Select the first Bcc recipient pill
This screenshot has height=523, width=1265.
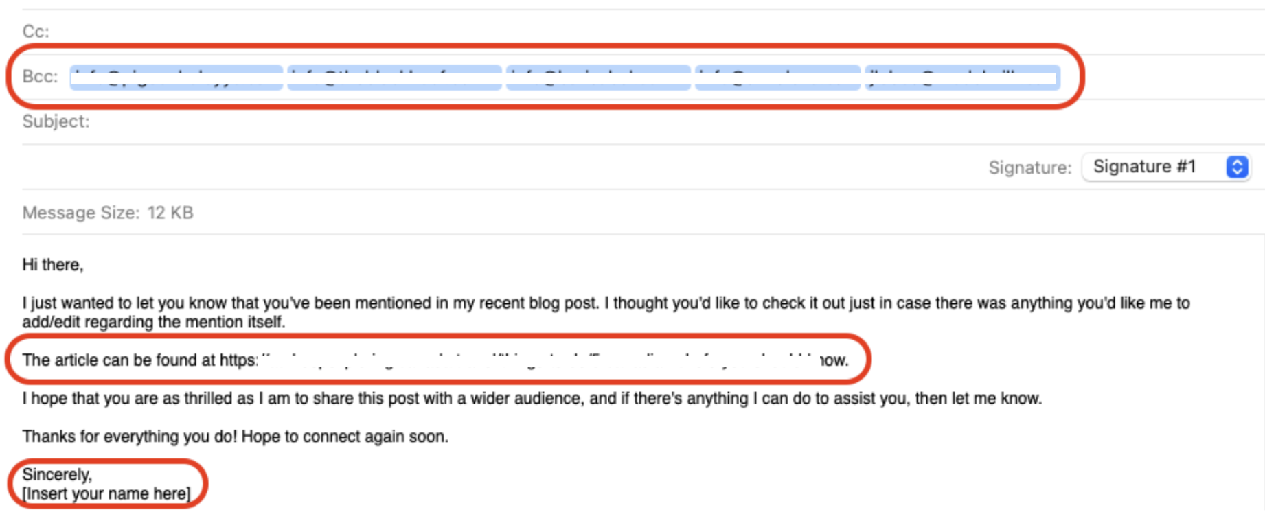click(175, 78)
